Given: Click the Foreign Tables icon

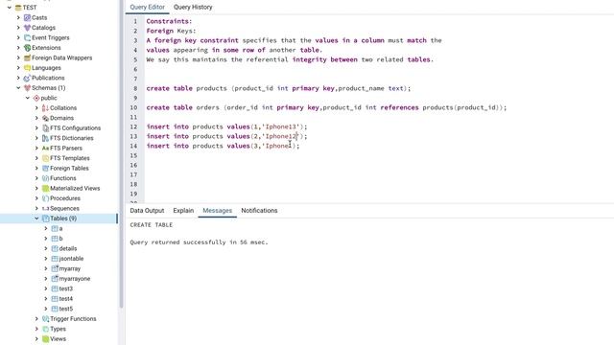Looking at the screenshot, I should [x=45, y=169].
